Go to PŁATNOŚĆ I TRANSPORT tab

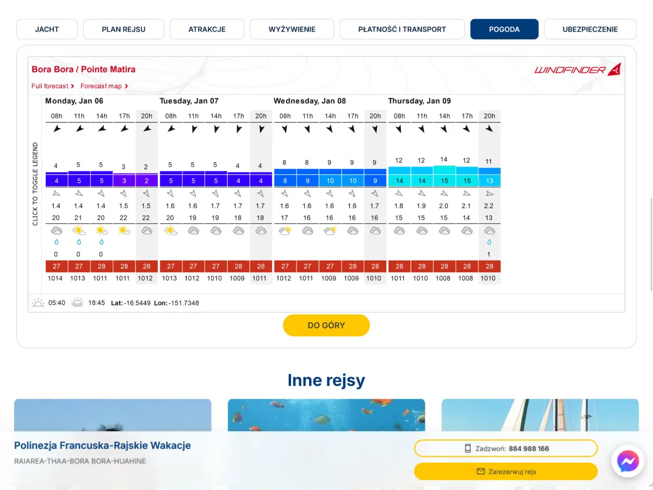pyautogui.click(x=402, y=29)
